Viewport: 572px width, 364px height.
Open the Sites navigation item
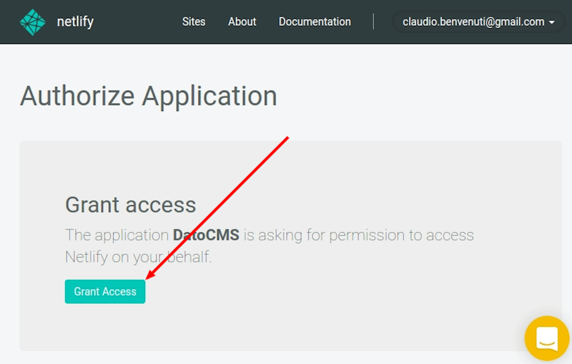(194, 22)
